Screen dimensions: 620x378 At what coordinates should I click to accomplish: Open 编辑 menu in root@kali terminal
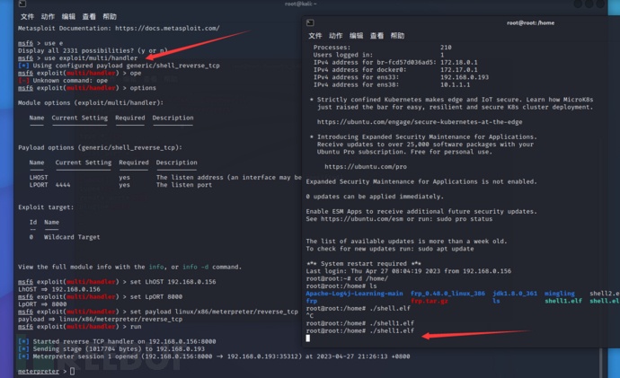pyautogui.click(x=68, y=16)
